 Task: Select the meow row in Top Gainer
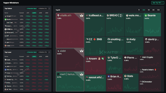[27, 26]
